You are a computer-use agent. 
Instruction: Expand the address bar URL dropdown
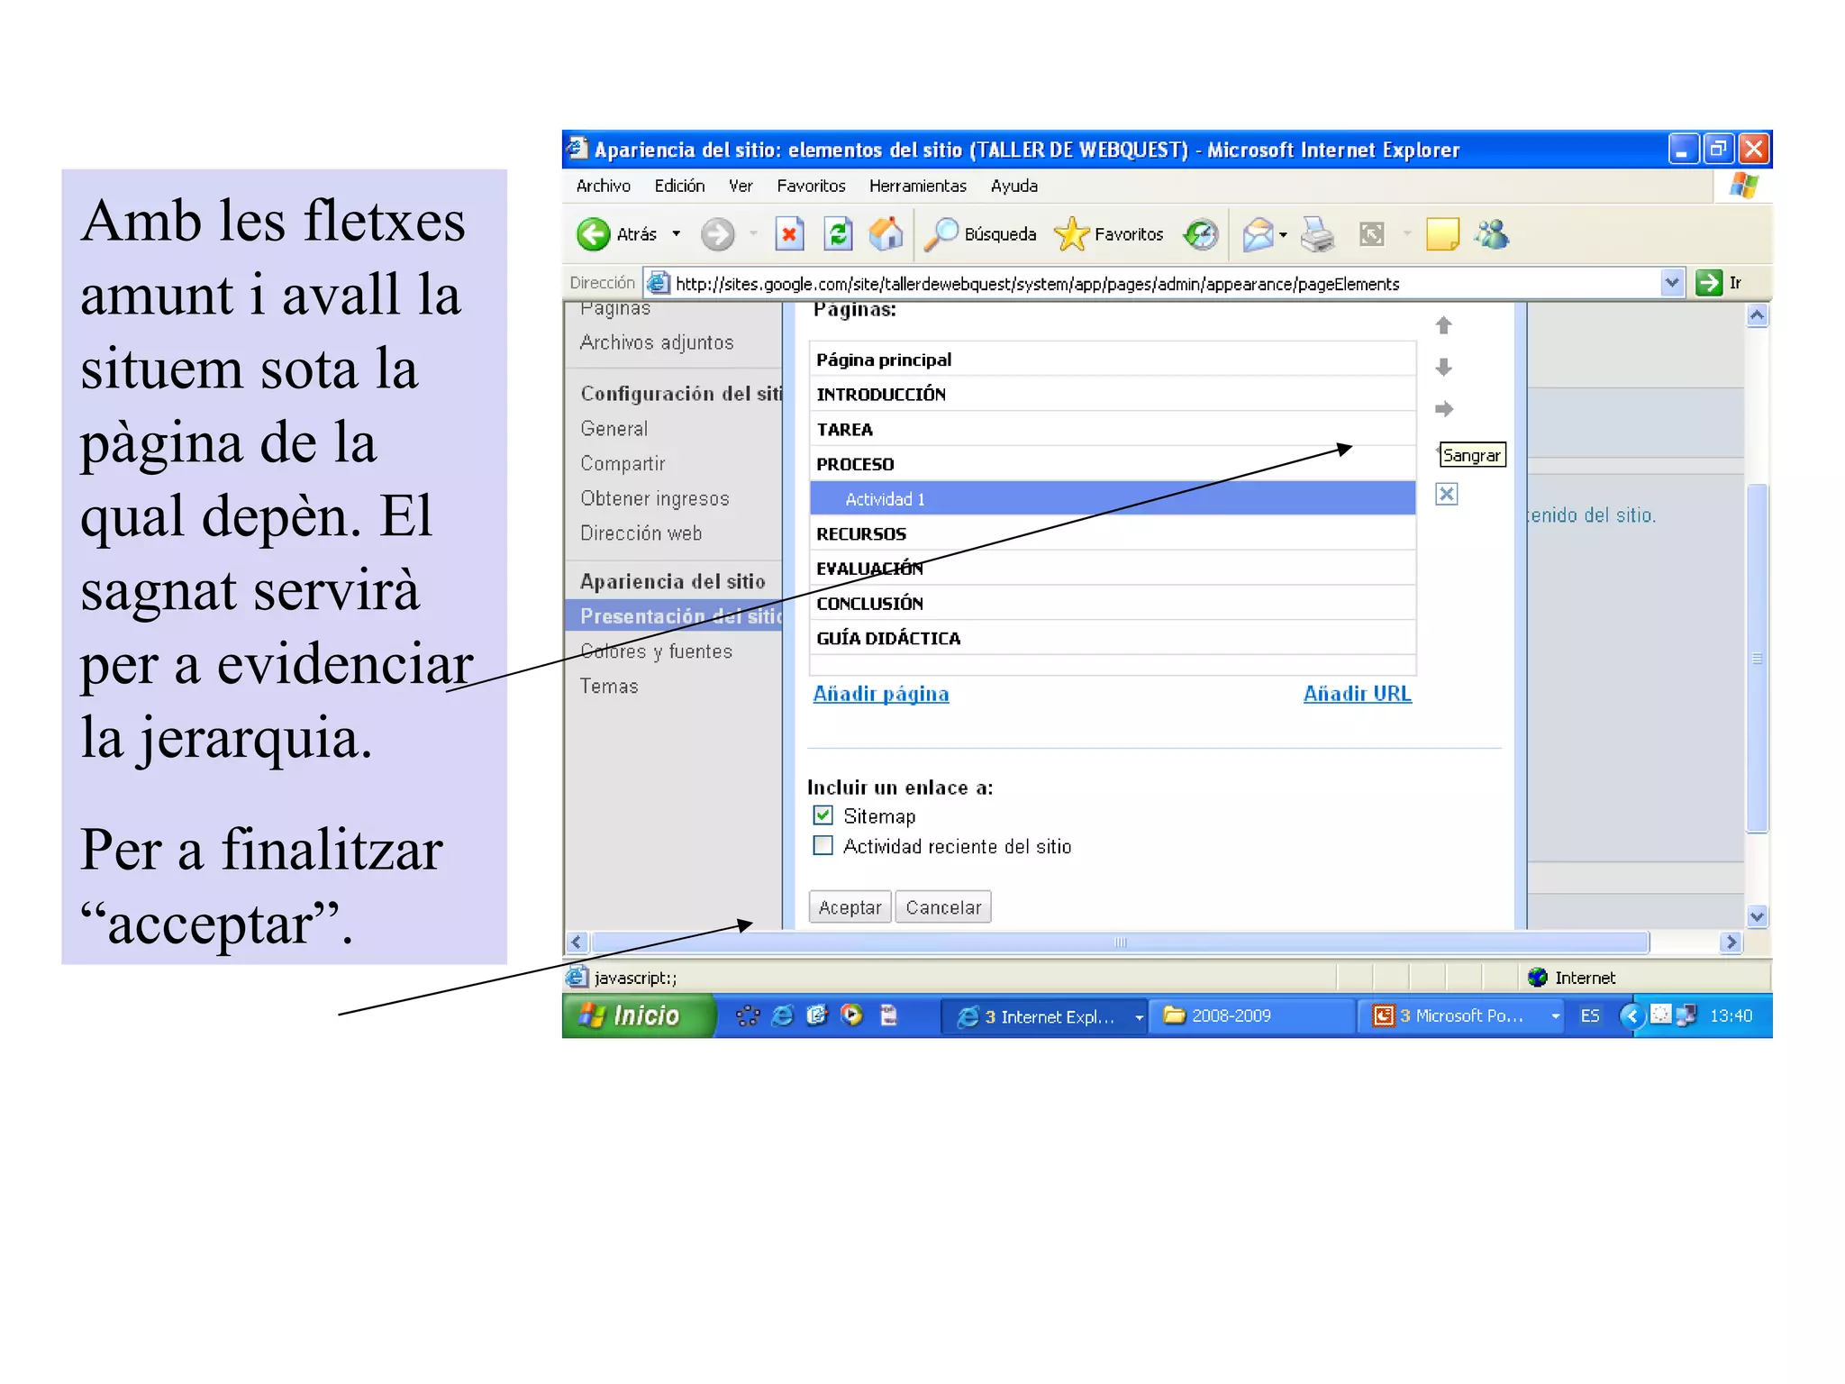(1671, 283)
